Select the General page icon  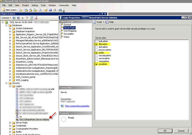click(61, 25)
